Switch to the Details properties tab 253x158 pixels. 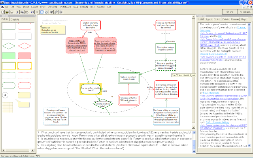pos(226,19)
